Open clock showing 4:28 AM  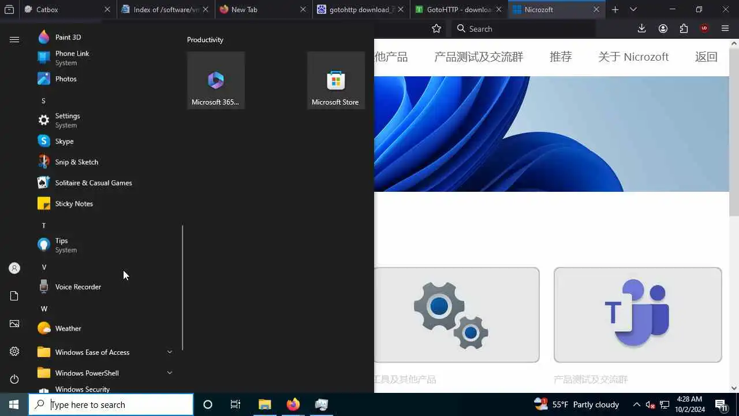pos(689,404)
